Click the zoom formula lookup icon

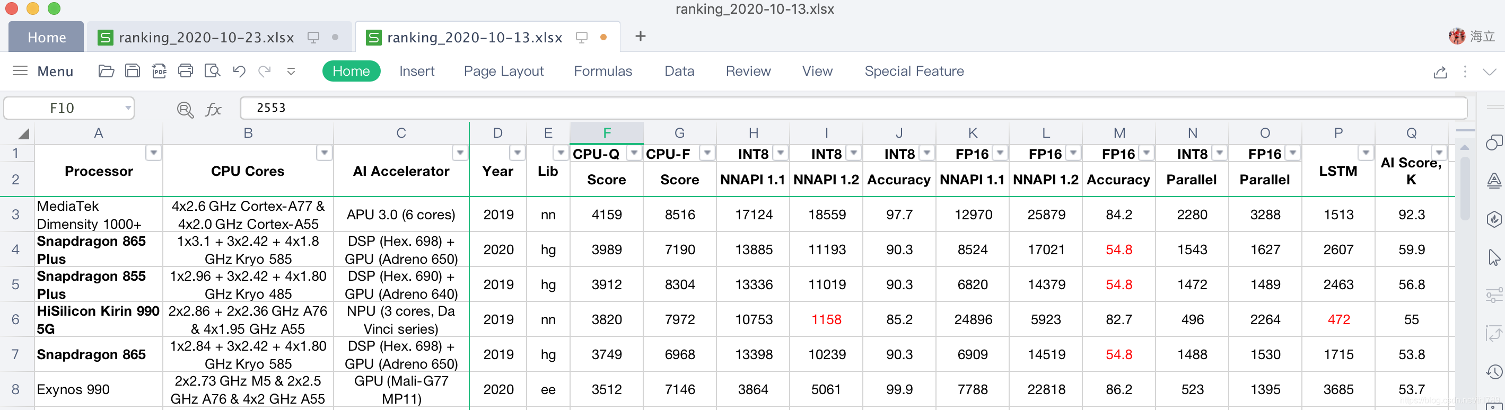pos(185,109)
